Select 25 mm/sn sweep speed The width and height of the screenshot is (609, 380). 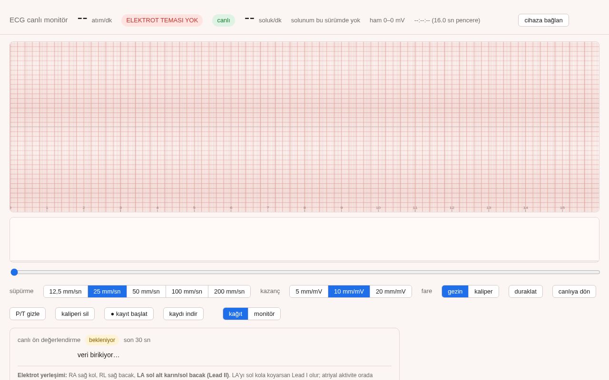[107, 291]
